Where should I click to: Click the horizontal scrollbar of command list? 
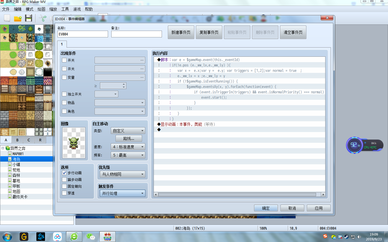click(237, 194)
